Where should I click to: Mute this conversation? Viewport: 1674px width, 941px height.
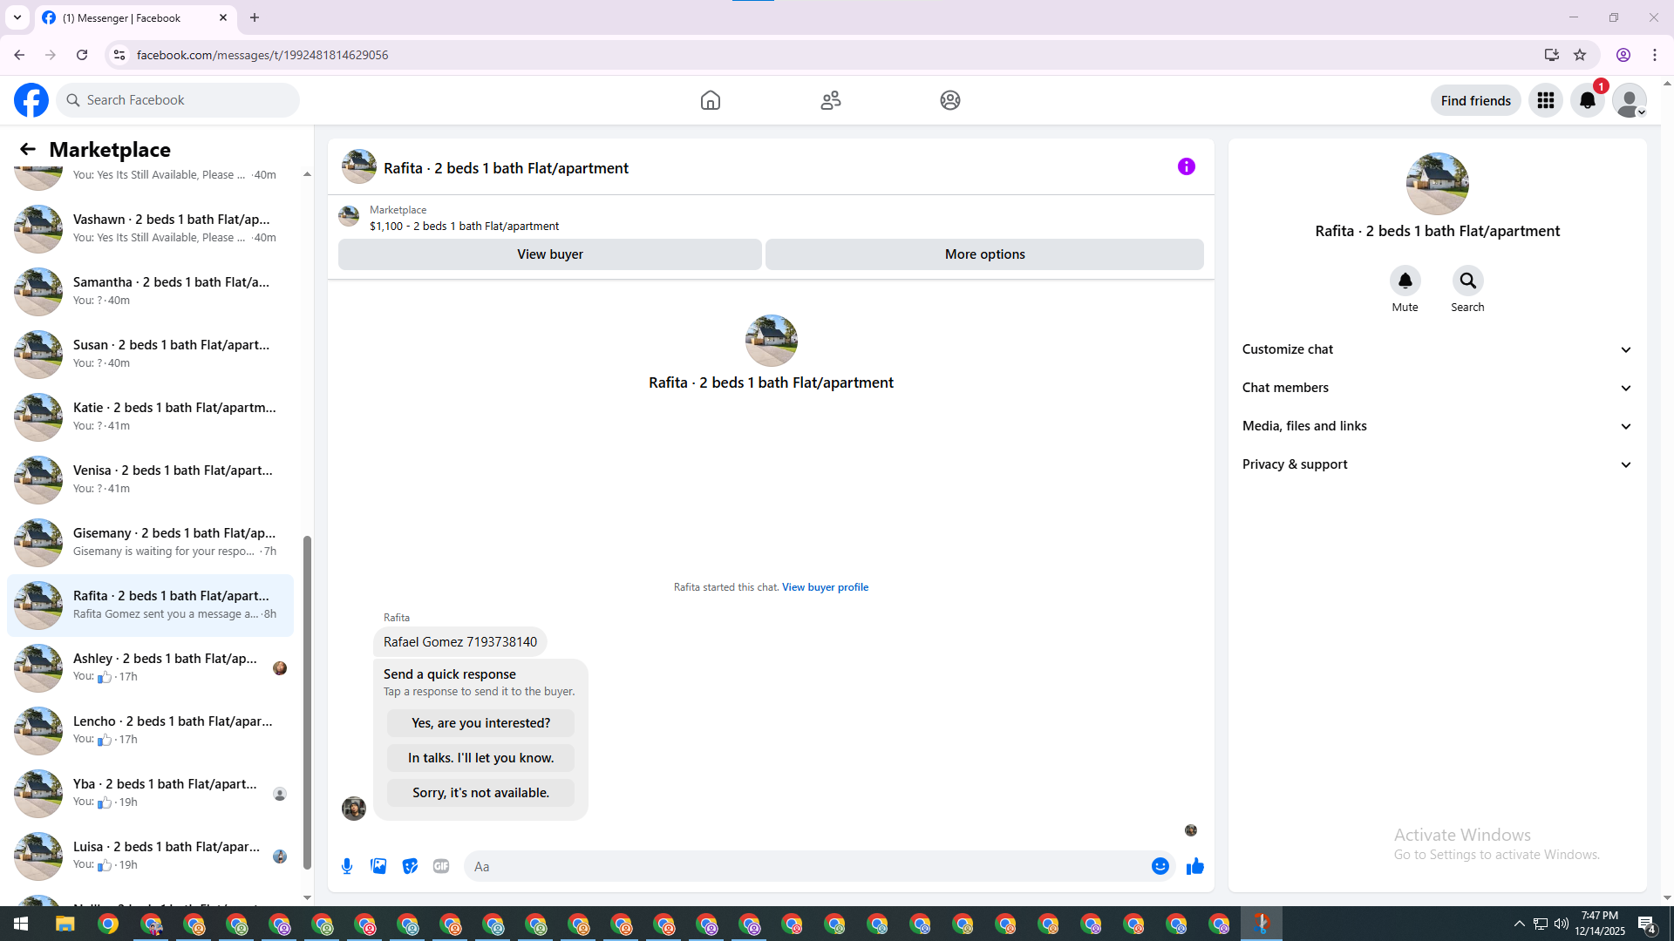pos(1405,281)
